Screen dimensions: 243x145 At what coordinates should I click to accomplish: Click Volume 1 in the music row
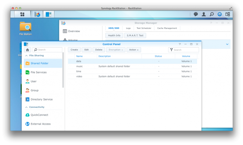pos(187,66)
